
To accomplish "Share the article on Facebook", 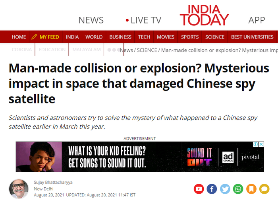I will 212,189.
